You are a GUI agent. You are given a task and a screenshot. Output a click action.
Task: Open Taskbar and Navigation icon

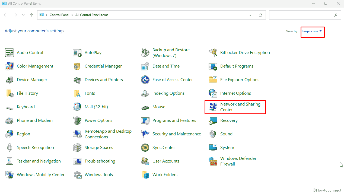coord(9,161)
